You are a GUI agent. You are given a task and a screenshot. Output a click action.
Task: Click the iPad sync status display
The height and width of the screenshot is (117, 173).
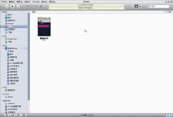pyautogui.click(x=87, y=7)
